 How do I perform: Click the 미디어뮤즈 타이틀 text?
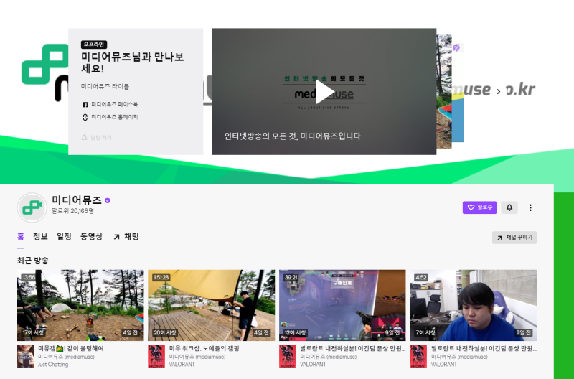[x=105, y=86]
